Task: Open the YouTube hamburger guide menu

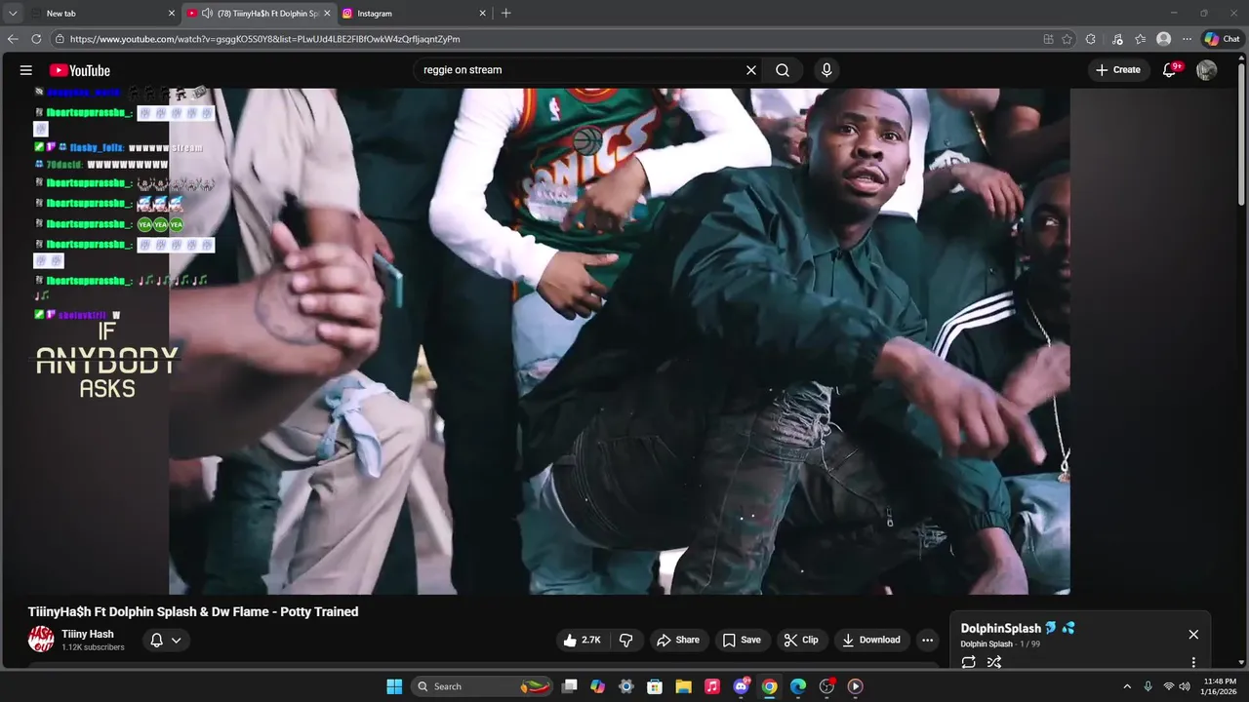Action: [26, 70]
